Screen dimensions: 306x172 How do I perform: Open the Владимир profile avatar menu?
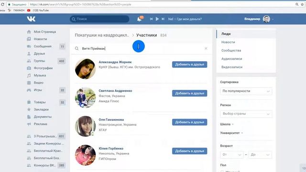coord(266,19)
